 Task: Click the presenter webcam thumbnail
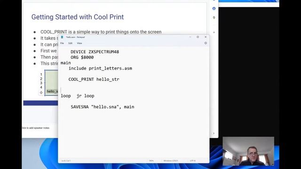click(248, 151)
